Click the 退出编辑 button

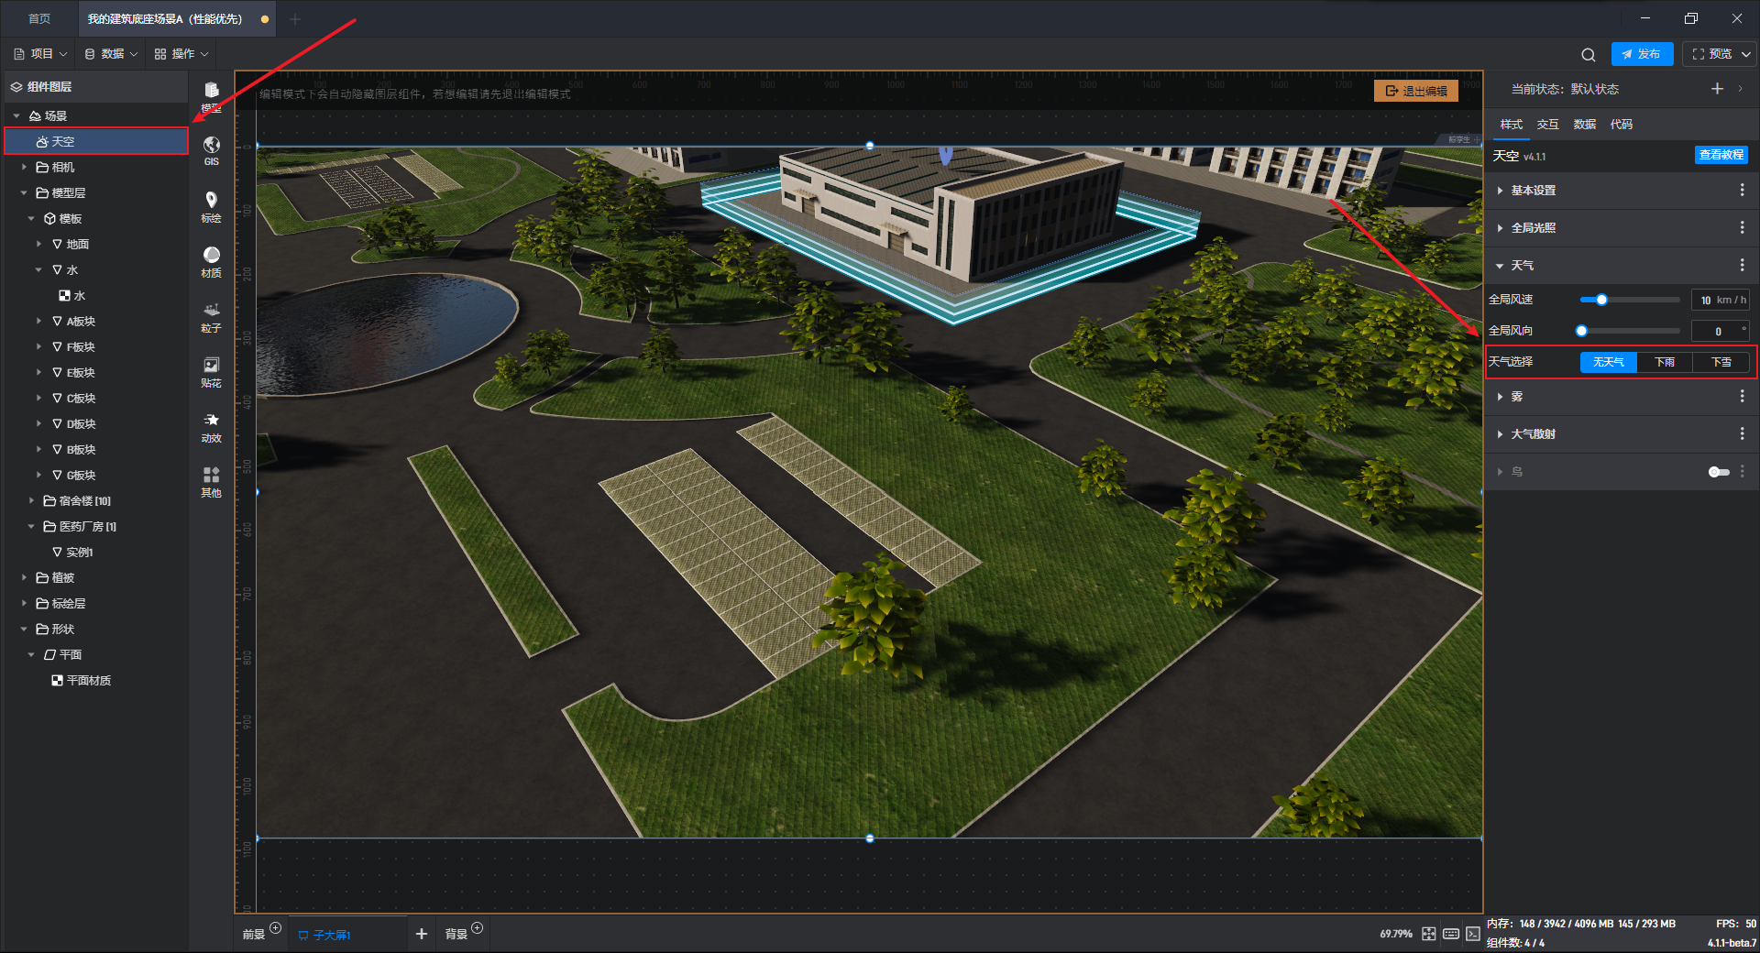[x=1415, y=91]
